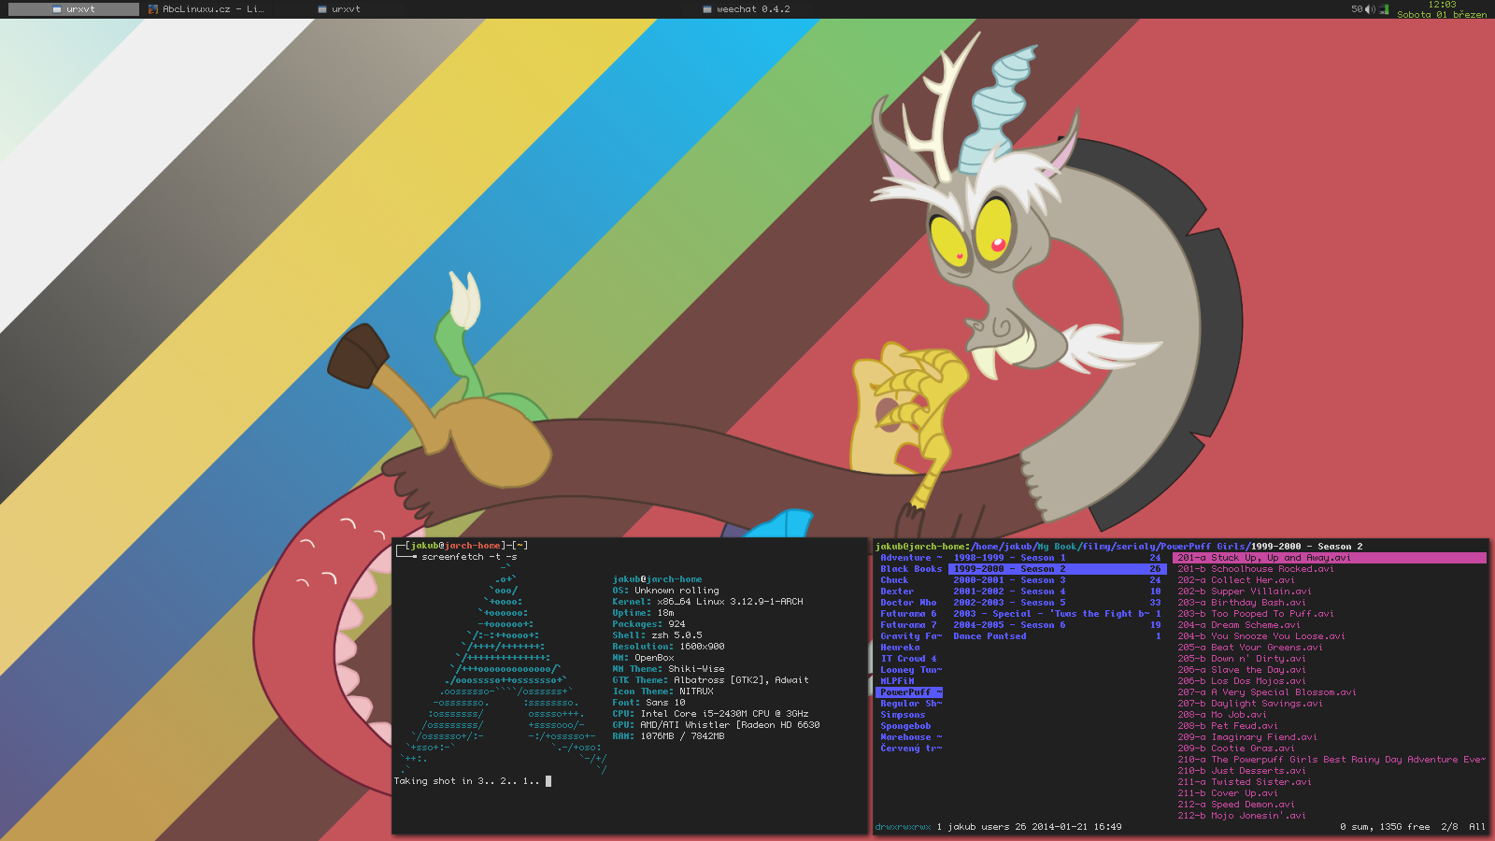
Task: Select the Červený tr~ folder
Action: point(911,748)
